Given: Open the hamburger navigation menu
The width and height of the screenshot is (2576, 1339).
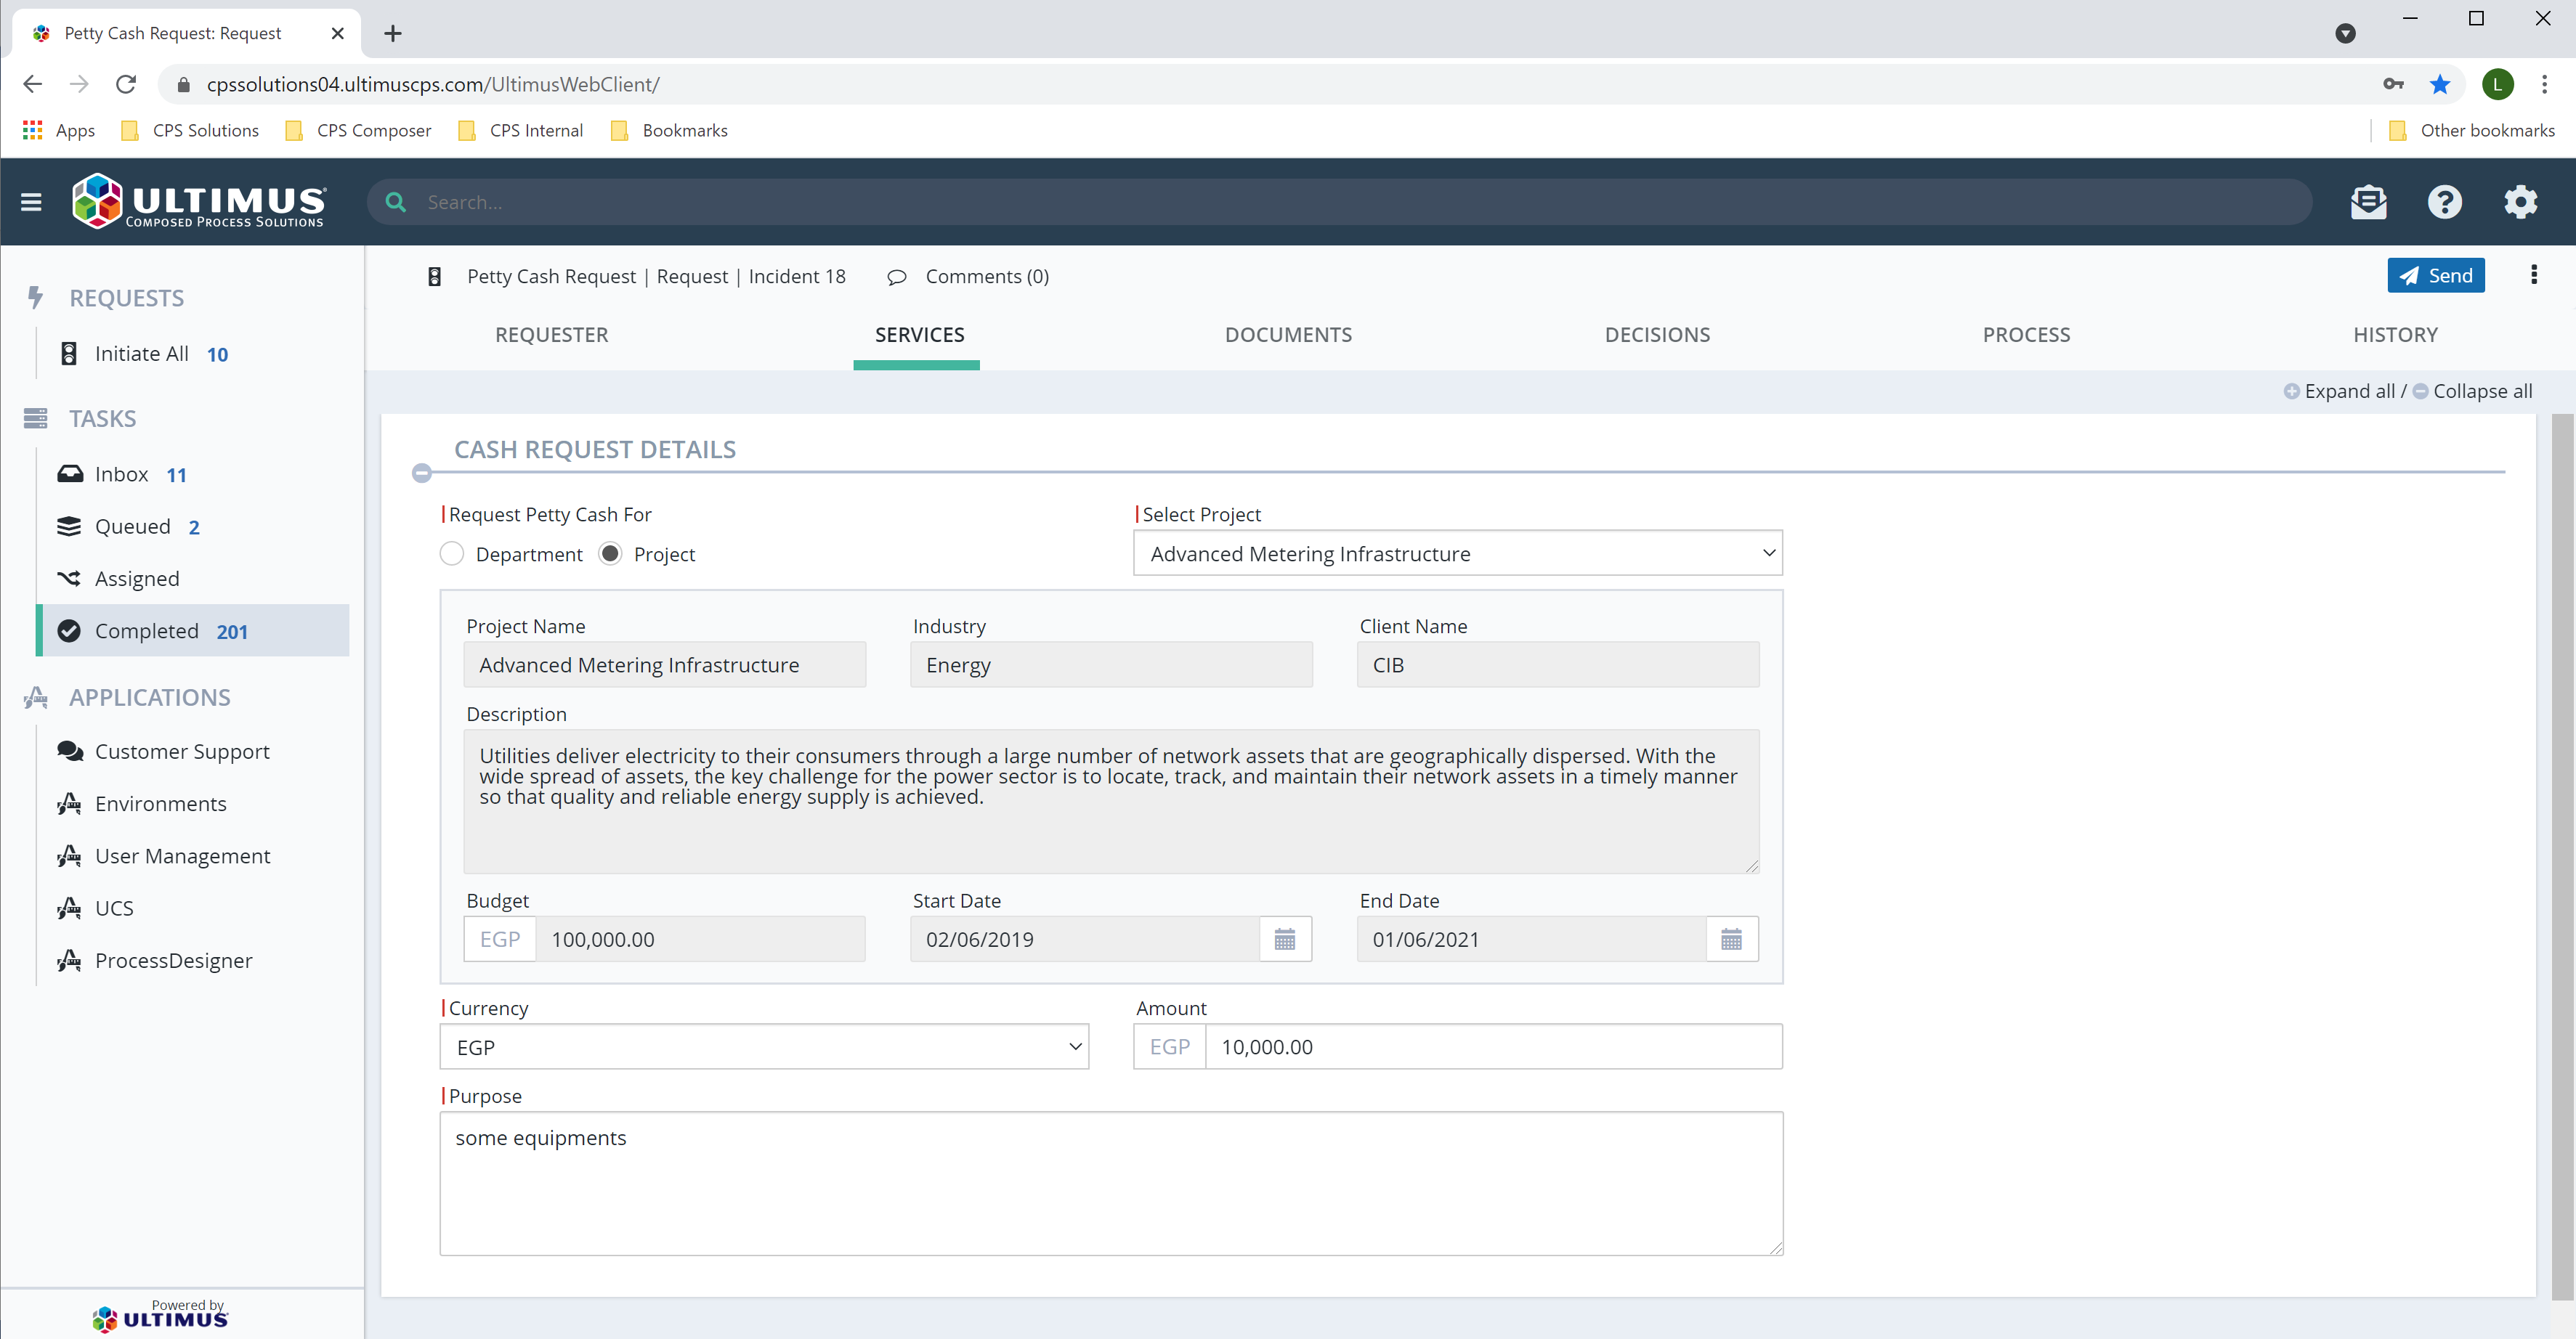Looking at the screenshot, I should pos(31,202).
